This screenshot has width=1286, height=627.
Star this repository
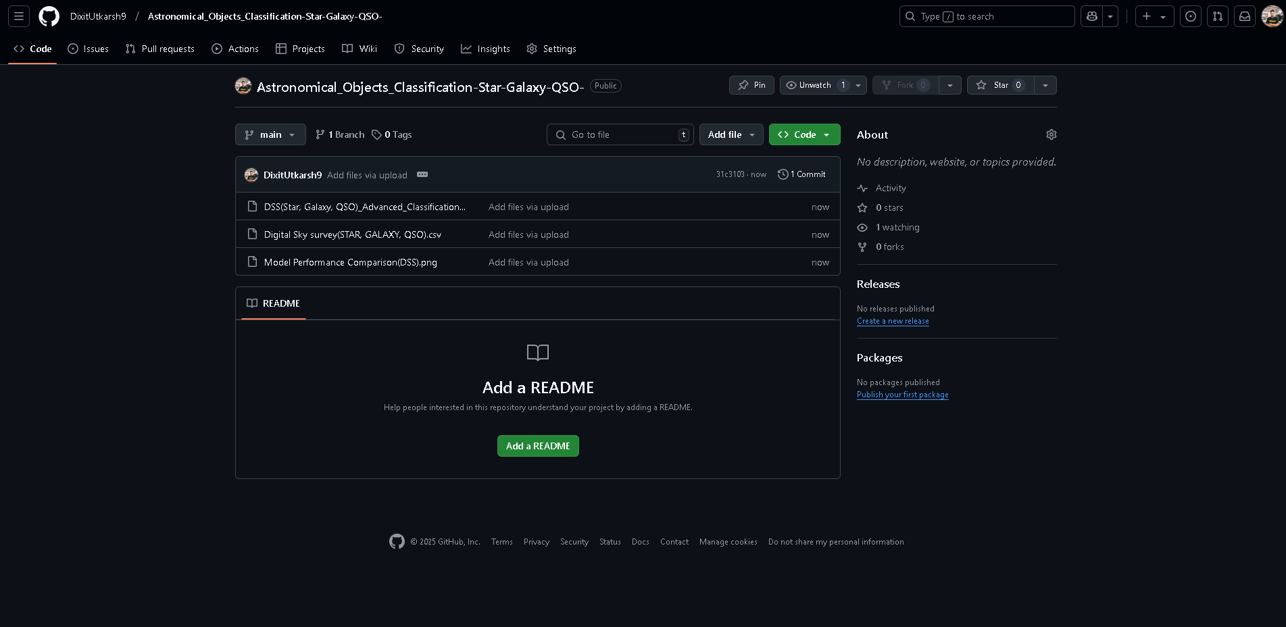tap(1001, 85)
